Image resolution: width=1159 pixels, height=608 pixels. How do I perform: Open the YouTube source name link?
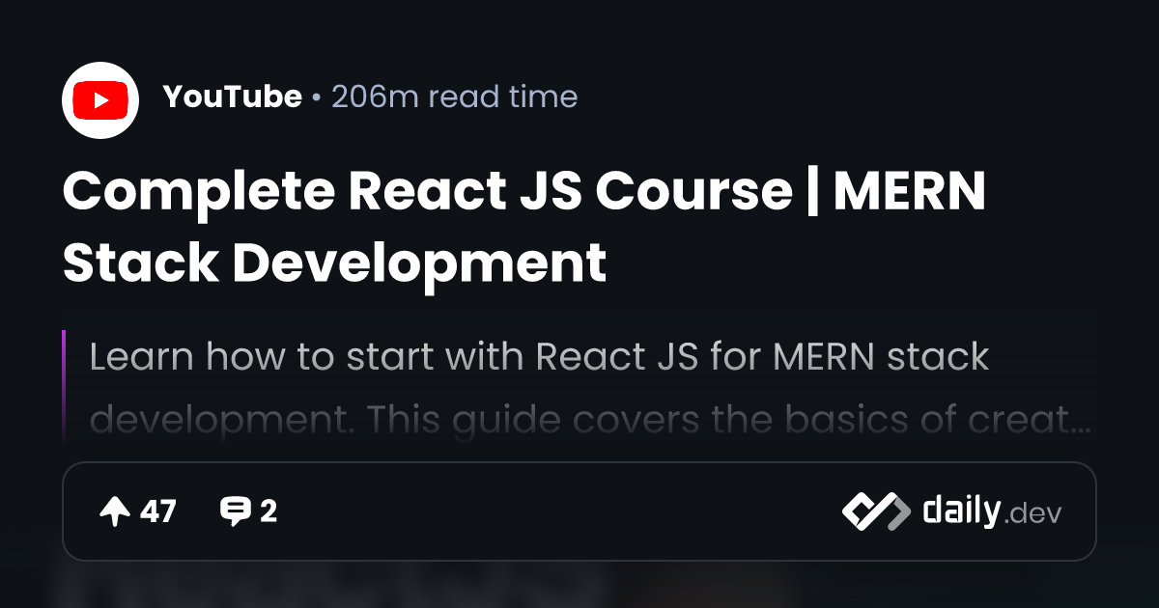[x=232, y=97]
